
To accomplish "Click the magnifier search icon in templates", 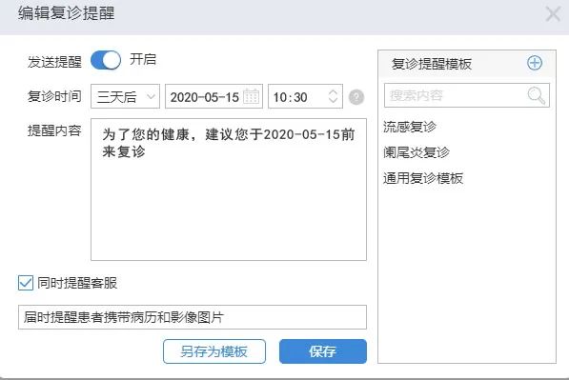I will (536, 95).
